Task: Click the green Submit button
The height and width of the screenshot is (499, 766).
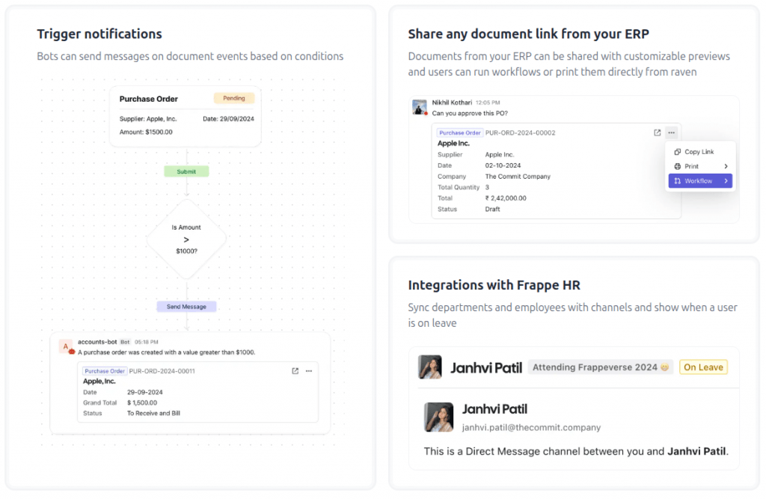Action: (x=186, y=171)
